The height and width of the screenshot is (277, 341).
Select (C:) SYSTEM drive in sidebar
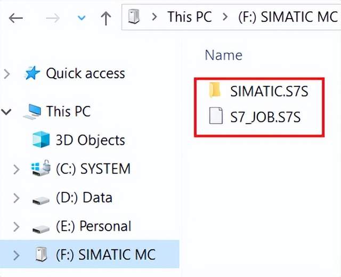93,169
